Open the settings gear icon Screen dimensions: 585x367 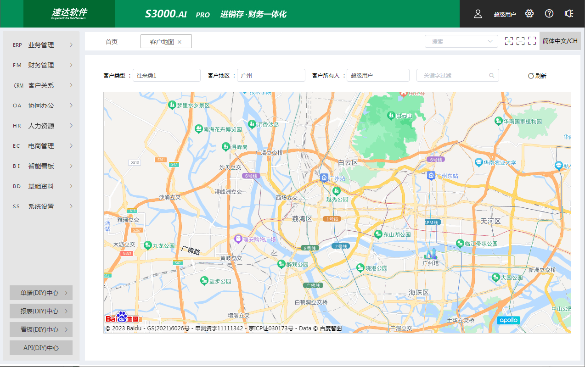[x=529, y=13]
